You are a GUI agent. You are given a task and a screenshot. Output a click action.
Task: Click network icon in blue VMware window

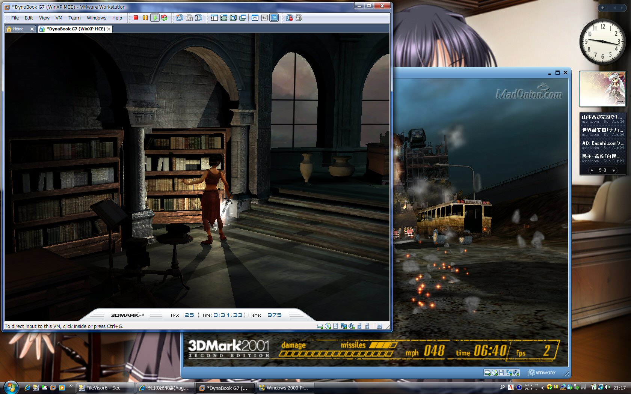click(509, 373)
